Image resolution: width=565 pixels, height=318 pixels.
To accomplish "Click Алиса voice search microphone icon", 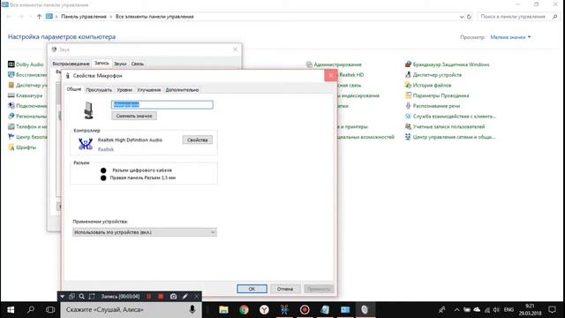I will [192, 310].
